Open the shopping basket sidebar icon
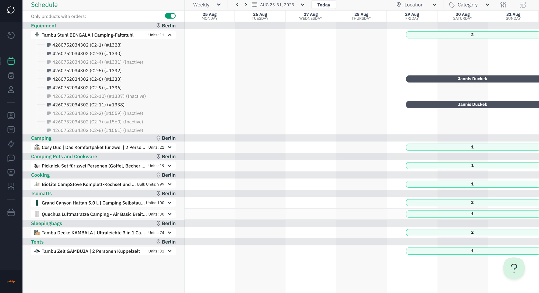This screenshot has width=539, height=293. tap(11, 212)
